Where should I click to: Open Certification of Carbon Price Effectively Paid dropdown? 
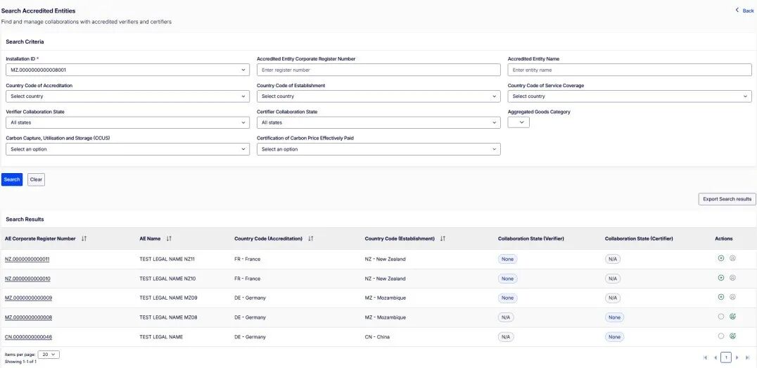[x=378, y=149]
